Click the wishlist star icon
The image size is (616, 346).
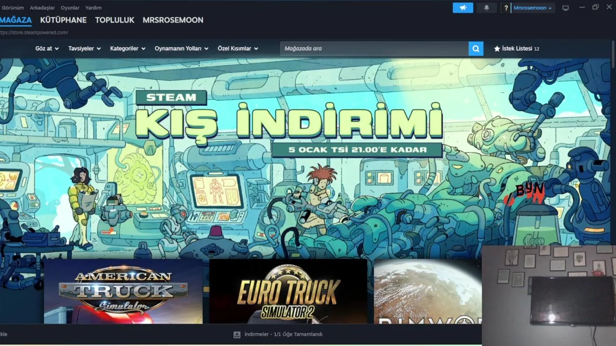497,49
